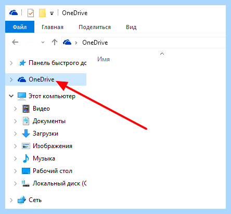Viewport: 231px width, 214px height.
Task: Select OneDrive in the navigation pane
Action: [x=42, y=79]
